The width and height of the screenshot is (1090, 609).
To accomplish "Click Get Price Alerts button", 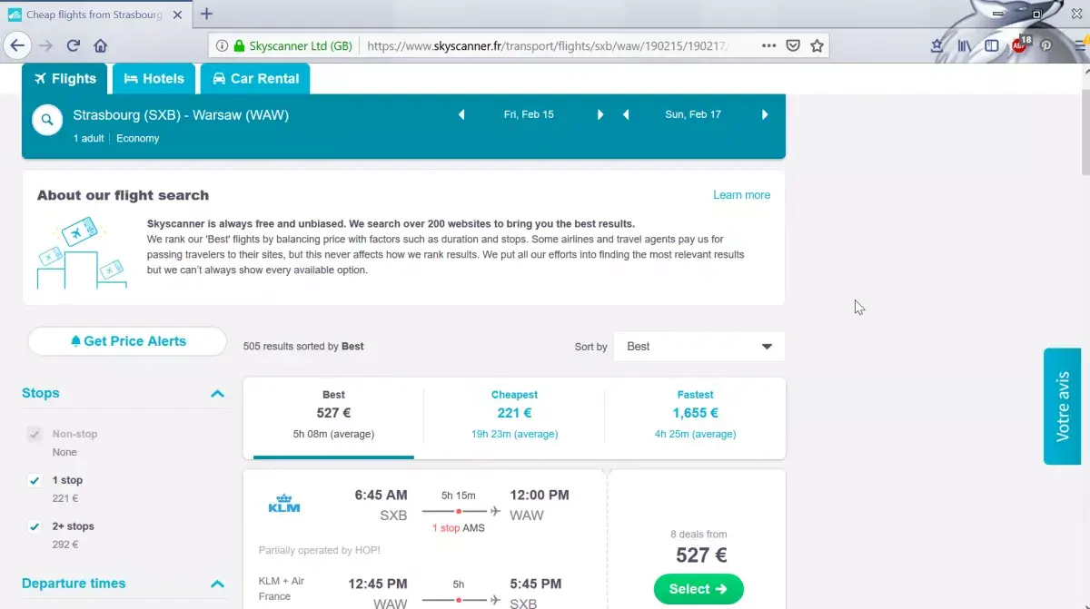I will coord(127,341).
